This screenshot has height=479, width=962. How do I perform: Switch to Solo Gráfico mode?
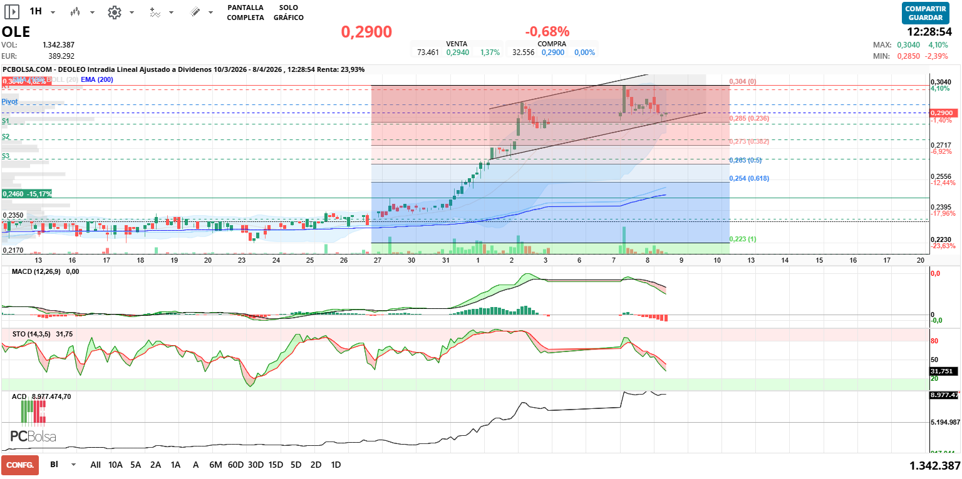(x=288, y=13)
